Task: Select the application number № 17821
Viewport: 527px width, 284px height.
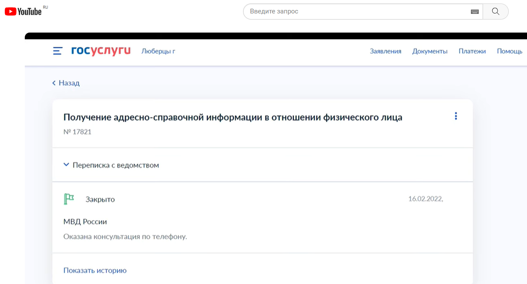Action: [x=77, y=132]
